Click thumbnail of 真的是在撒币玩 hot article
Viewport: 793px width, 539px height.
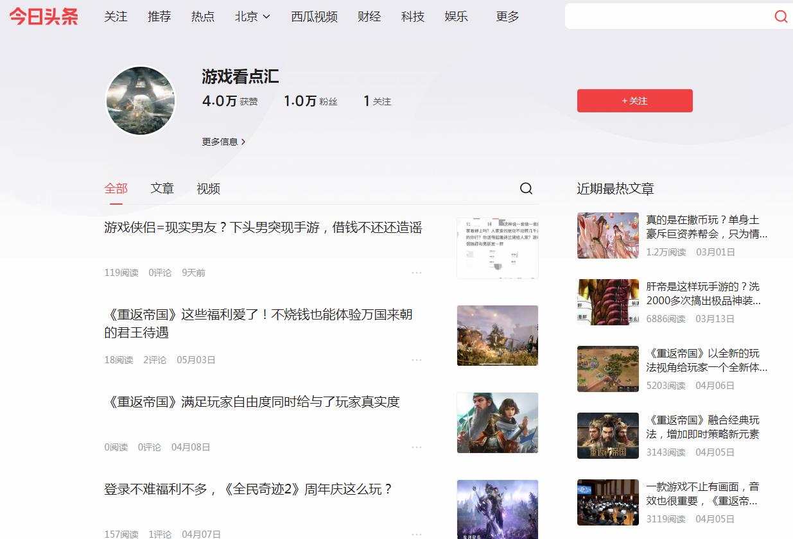(608, 235)
